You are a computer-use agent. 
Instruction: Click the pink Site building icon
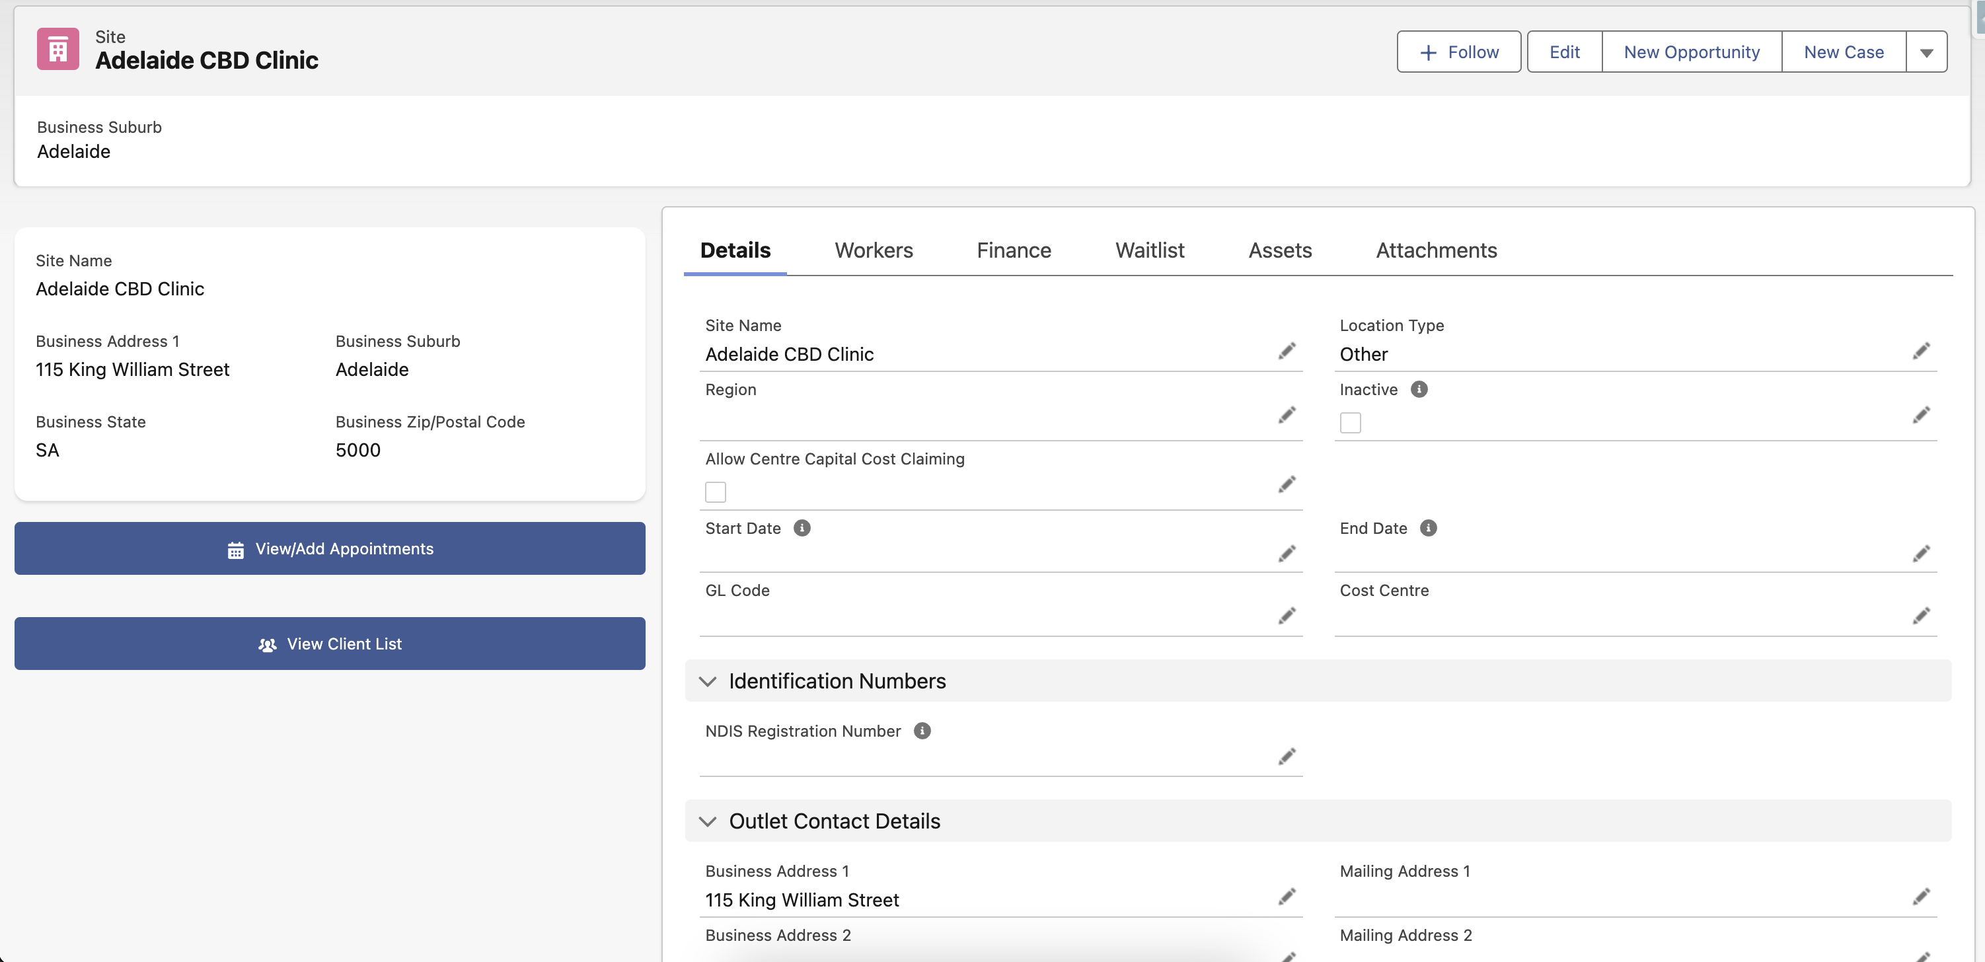click(x=57, y=50)
